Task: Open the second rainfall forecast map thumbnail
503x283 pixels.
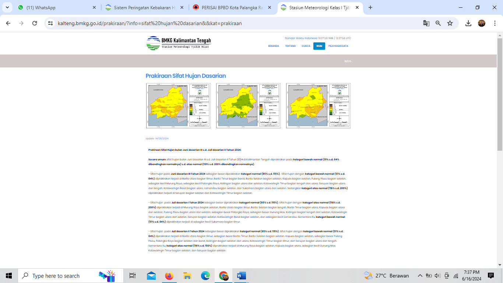Action: [x=248, y=106]
